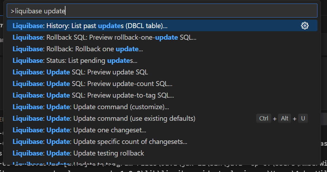
Task: Select Update one changeset command
Action: point(79,130)
